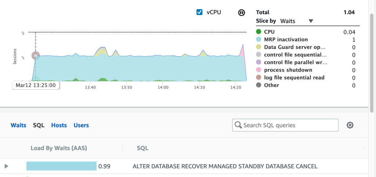
Task: Open the Hosts tab
Action: click(x=59, y=125)
